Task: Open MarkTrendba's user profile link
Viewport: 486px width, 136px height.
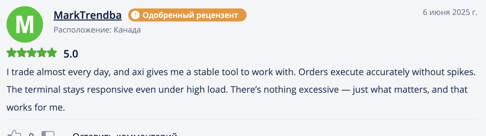Action: pyautogui.click(x=87, y=15)
